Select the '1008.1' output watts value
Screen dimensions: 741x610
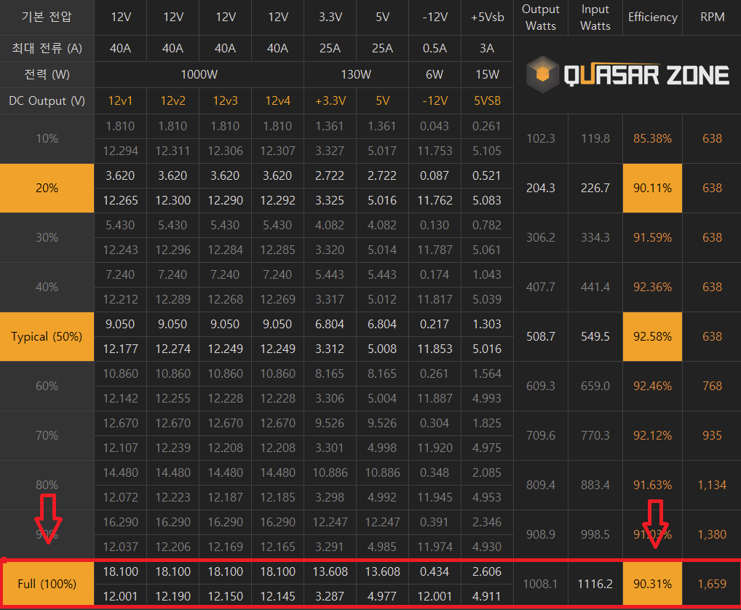541,584
